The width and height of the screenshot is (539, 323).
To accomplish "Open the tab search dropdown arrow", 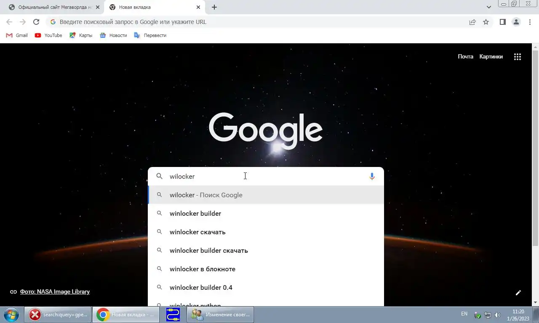I will [489, 7].
